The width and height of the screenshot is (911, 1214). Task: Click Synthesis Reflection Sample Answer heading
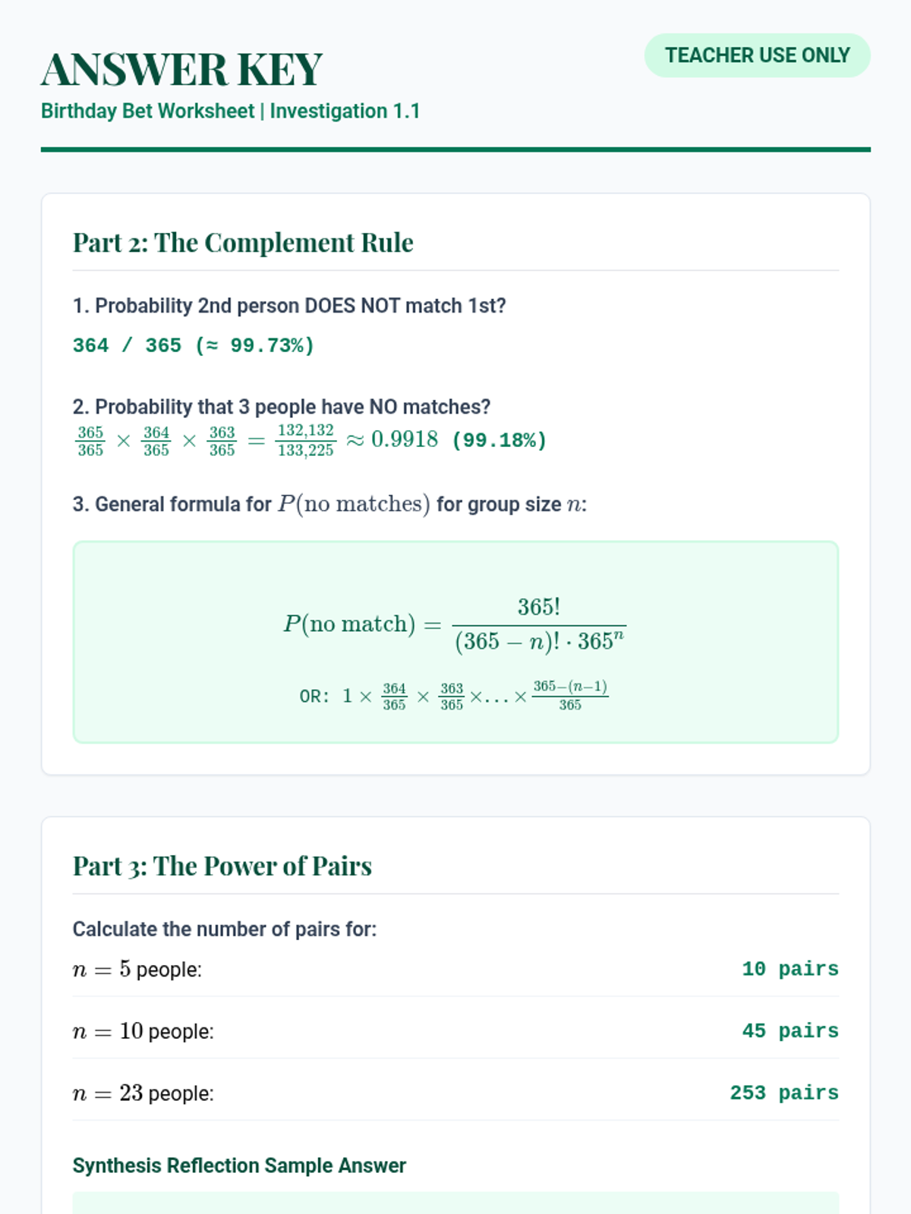tap(239, 1165)
